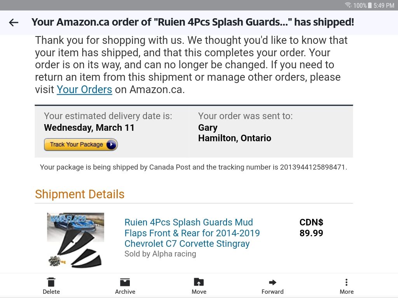
Task: Tap the 5:49 PM clock
Action: click(x=384, y=5)
